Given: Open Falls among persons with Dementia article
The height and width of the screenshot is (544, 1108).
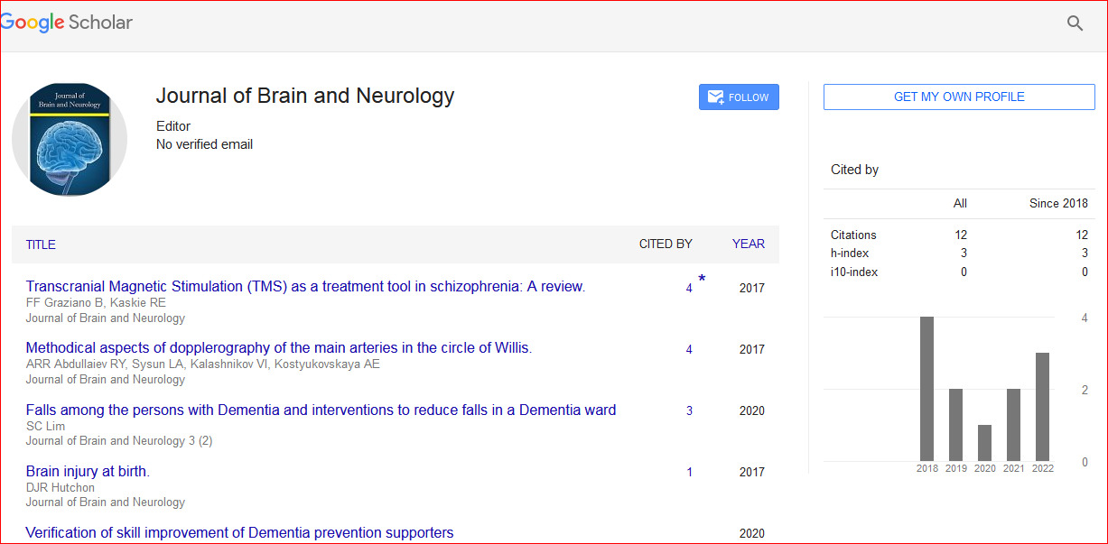Looking at the screenshot, I should coord(321,410).
